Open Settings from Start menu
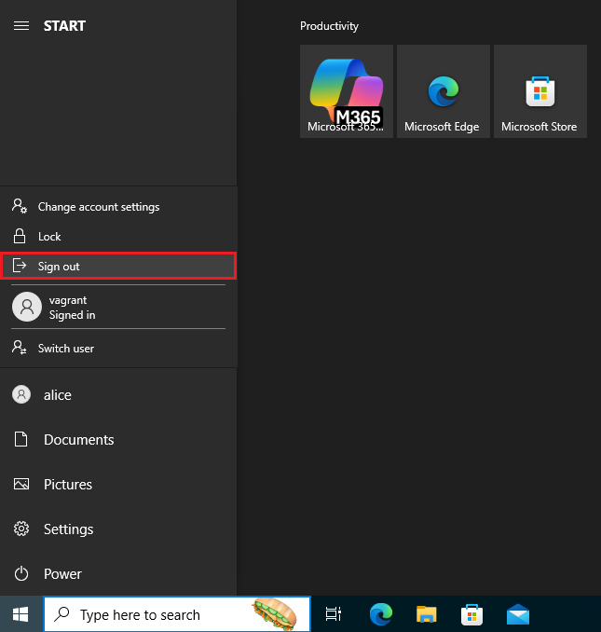This screenshot has width=601, height=632. pyautogui.click(x=118, y=529)
